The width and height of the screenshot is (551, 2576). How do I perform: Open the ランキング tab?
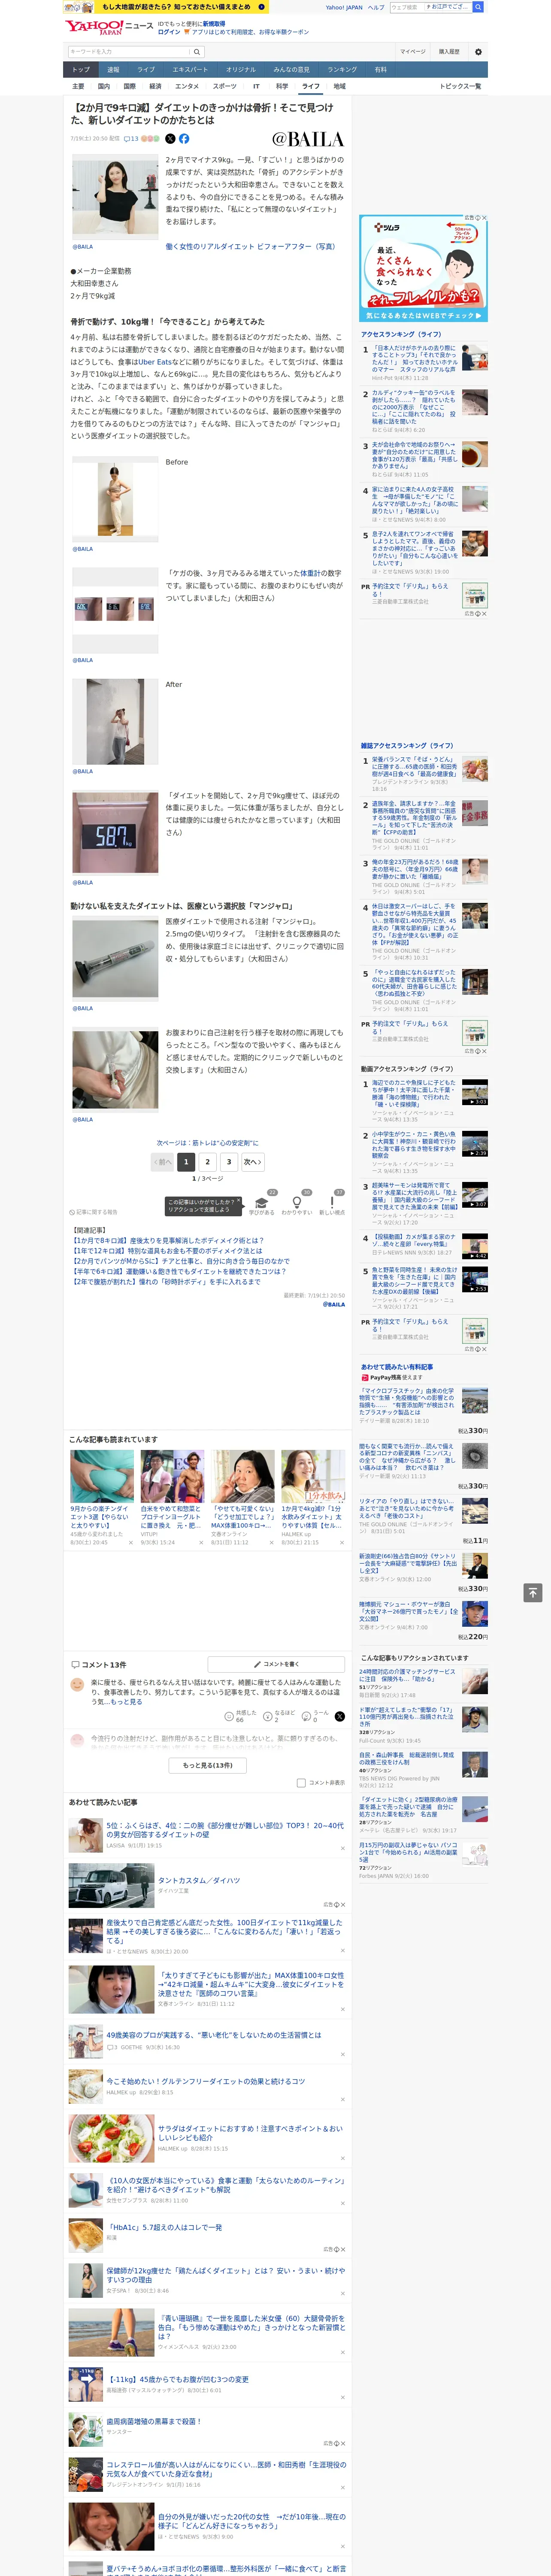coord(342,70)
